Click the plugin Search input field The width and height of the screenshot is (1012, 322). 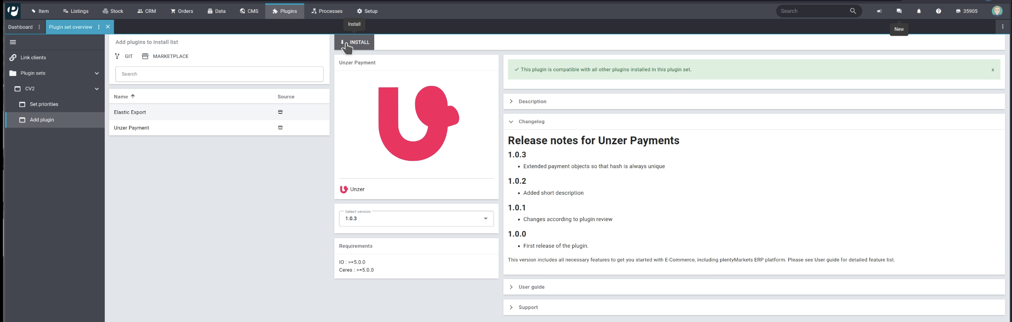219,74
